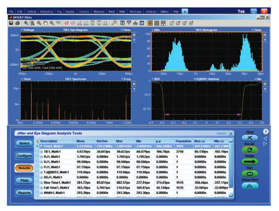The height and width of the screenshot is (211, 279).
Task: Click the Reports button
Action: 24,193
